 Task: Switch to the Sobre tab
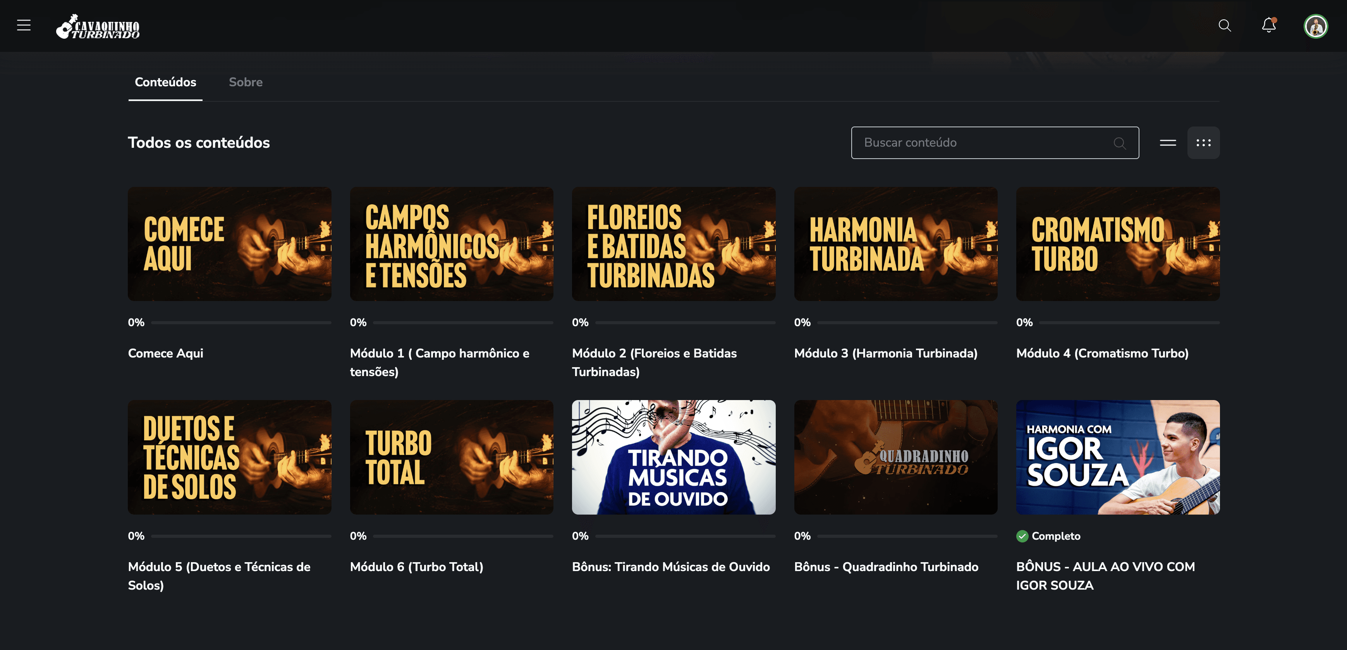[245, 82]
